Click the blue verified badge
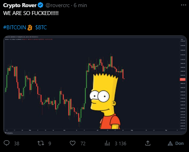Image resolution: width=189 pixels, height=152 pixels. pyautogui.click(x=41, y=5)
